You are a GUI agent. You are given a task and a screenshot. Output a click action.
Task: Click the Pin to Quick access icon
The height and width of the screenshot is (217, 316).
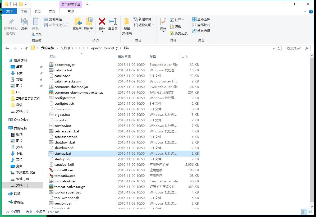11,22
